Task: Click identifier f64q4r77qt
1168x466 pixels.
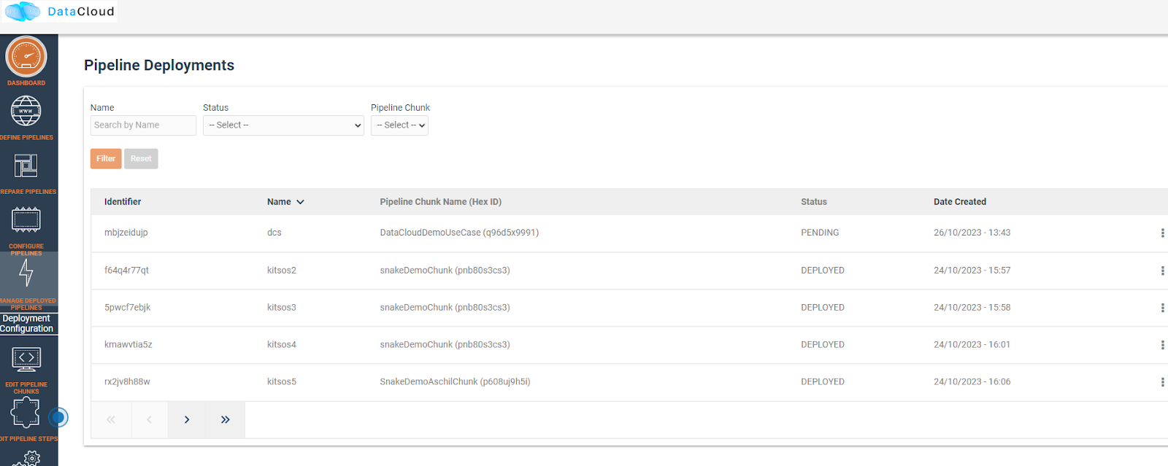Action: pyautogui.click(x=126, y=270)
